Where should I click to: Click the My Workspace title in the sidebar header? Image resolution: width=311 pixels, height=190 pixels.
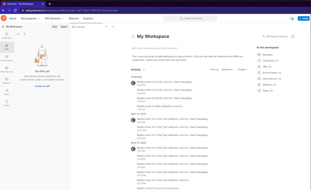14,27
